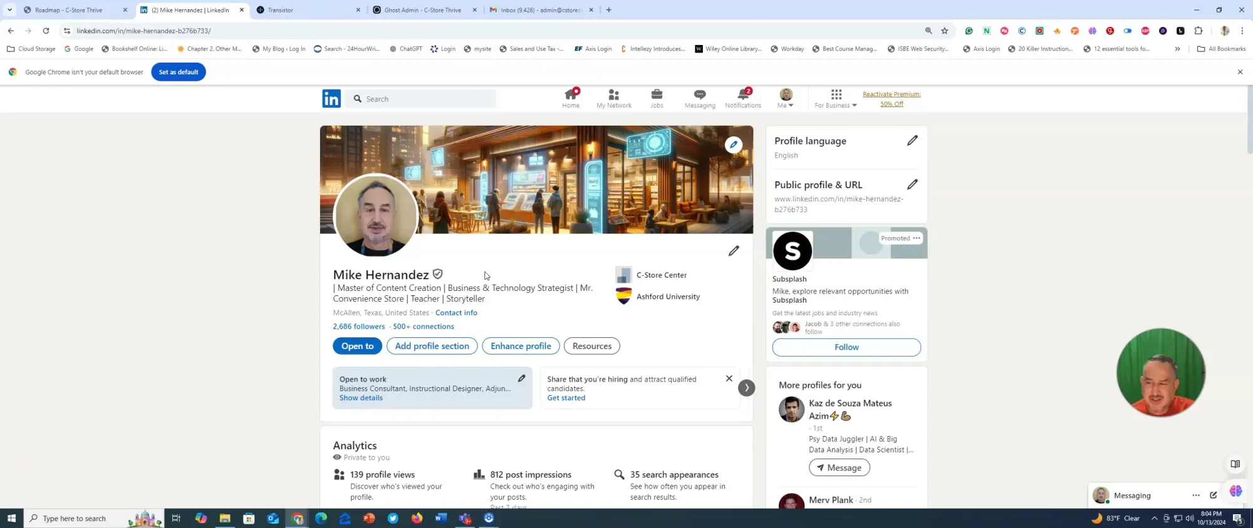This screenshot has width=1253, height=528.
Task: Edit profile intro pencil icon
Action: pos(734,251)
